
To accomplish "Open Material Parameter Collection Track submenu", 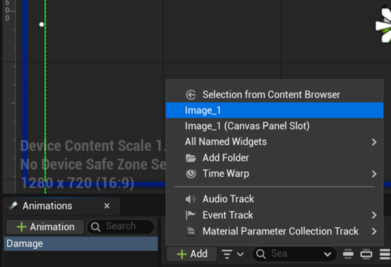I will [274, 231].
